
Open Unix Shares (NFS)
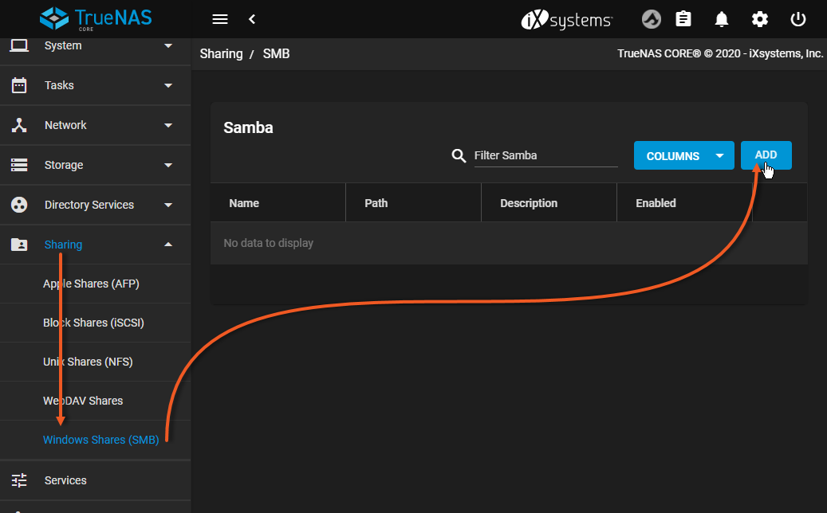88,362
